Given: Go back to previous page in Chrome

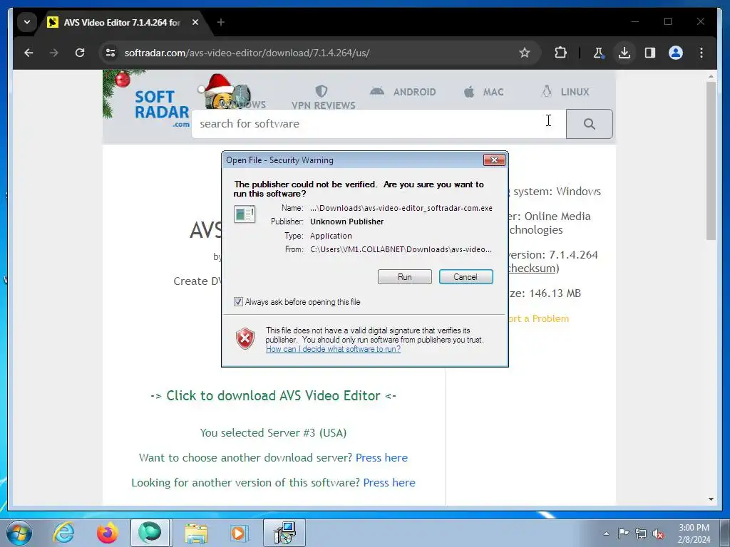Looking at the screenshot, I should (29, 53).
